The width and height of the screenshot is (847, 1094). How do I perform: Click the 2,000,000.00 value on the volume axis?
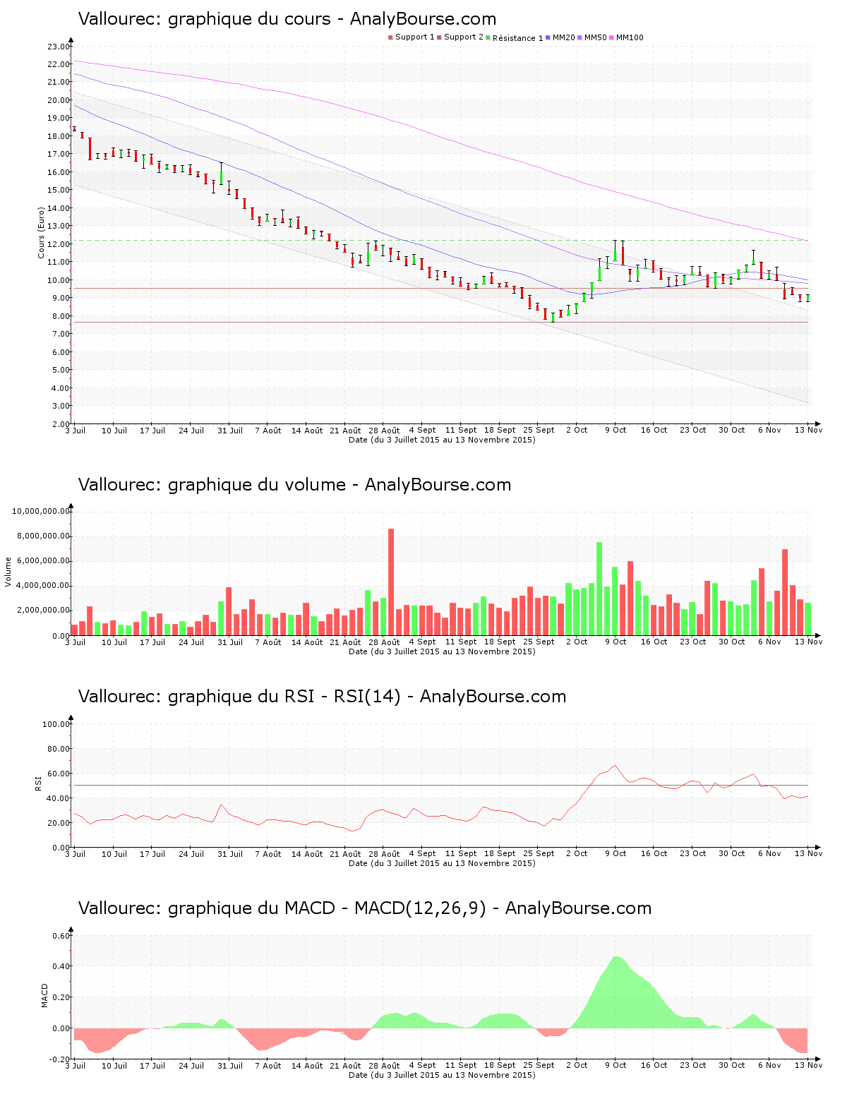point(43,611)
